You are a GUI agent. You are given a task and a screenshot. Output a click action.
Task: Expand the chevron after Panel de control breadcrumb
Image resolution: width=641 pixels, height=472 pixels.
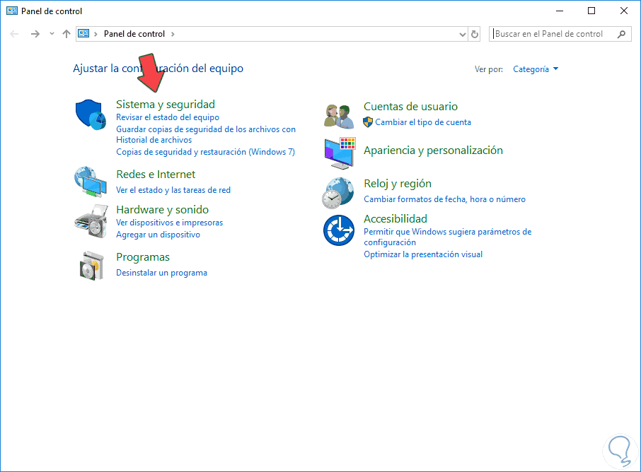173,35
